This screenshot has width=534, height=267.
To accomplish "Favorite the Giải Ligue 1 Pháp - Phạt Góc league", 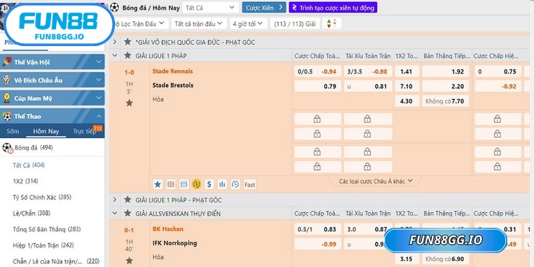I will point(127,200).
